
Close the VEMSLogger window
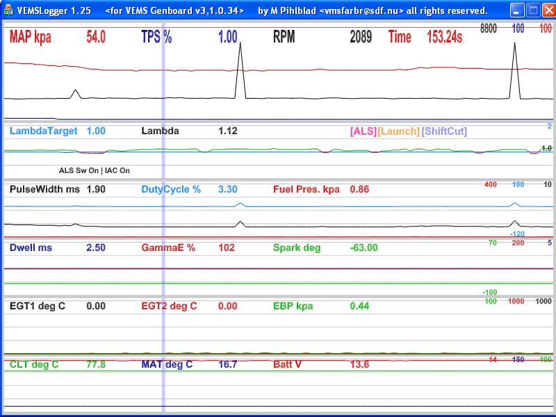(548, 10)
